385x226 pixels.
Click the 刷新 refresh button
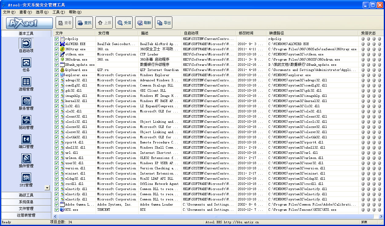(x=144, y=23)
